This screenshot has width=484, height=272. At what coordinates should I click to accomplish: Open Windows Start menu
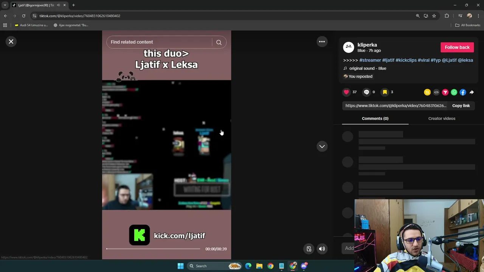pyautogui.click(x=180, y=266)
